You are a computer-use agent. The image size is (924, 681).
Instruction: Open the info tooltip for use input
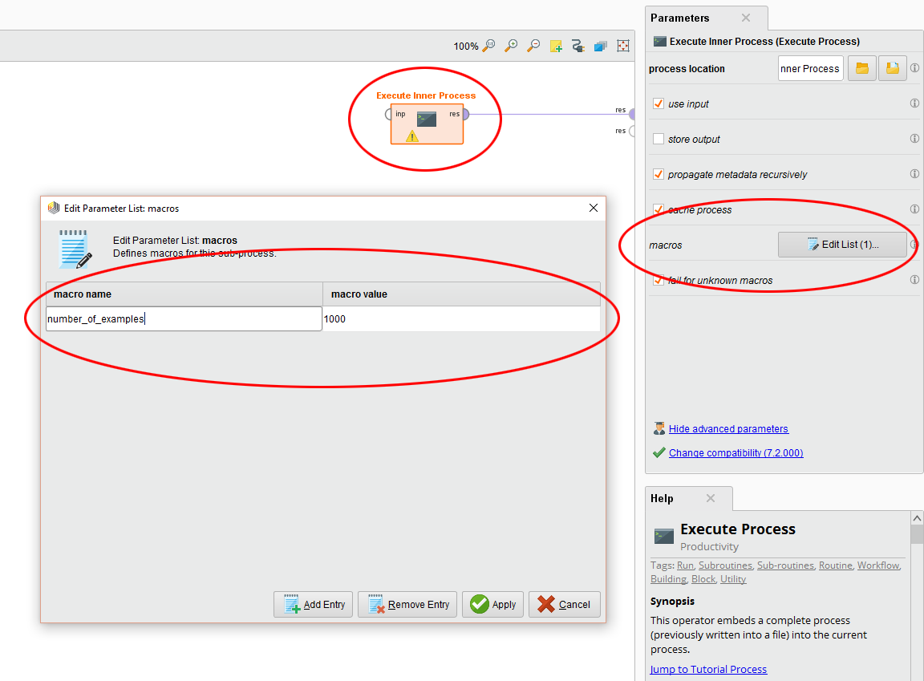914,103
